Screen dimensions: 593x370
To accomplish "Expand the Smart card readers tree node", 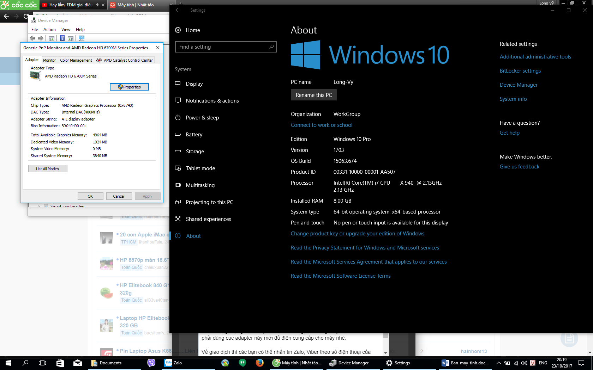I will 39,206.
